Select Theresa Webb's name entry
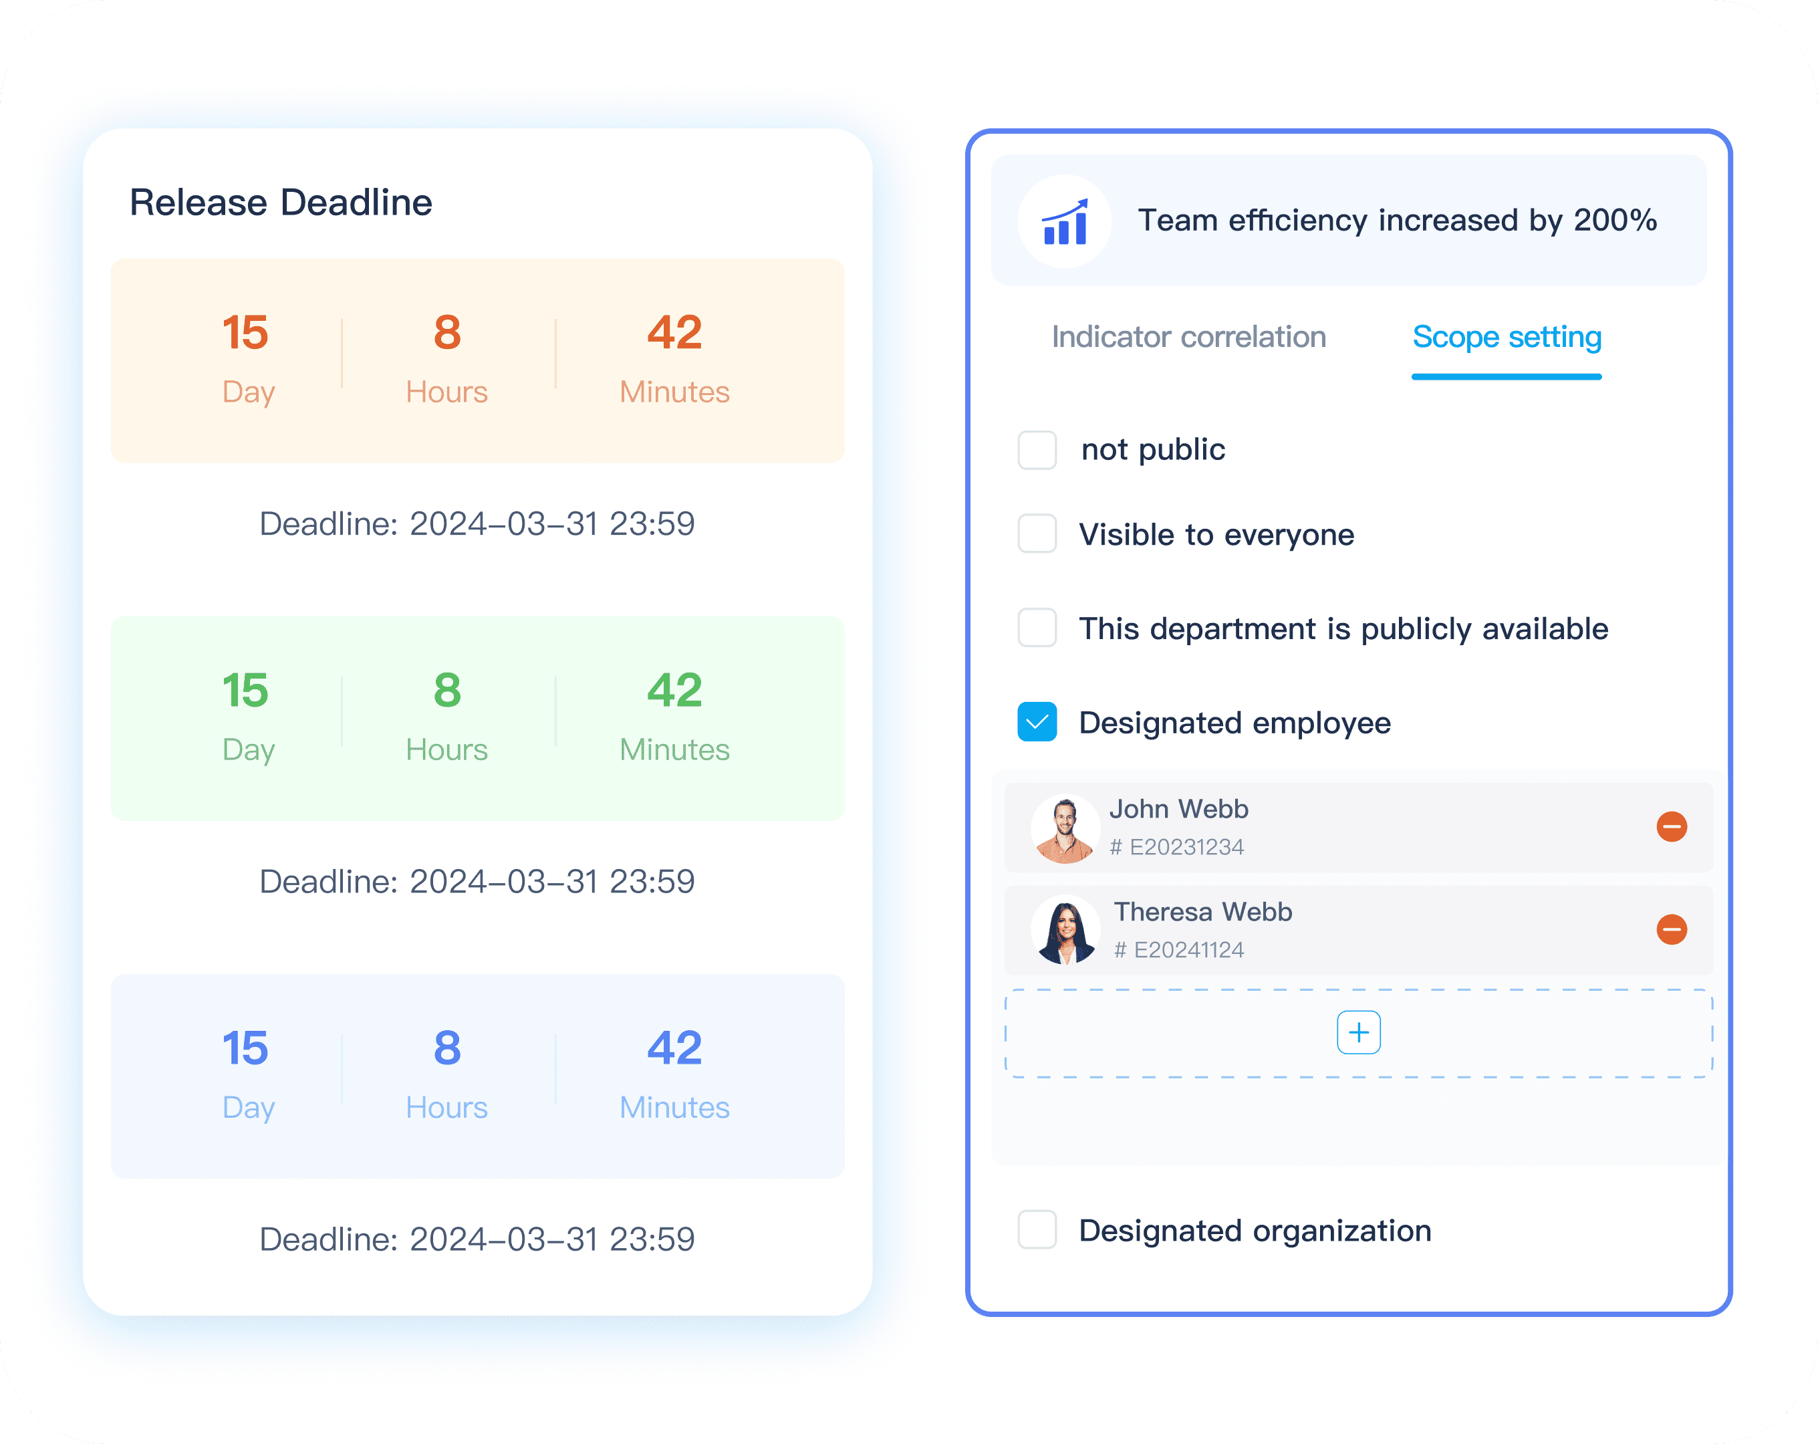The height and width of the screenshot is (1444, 1818). coord(1202,911)
